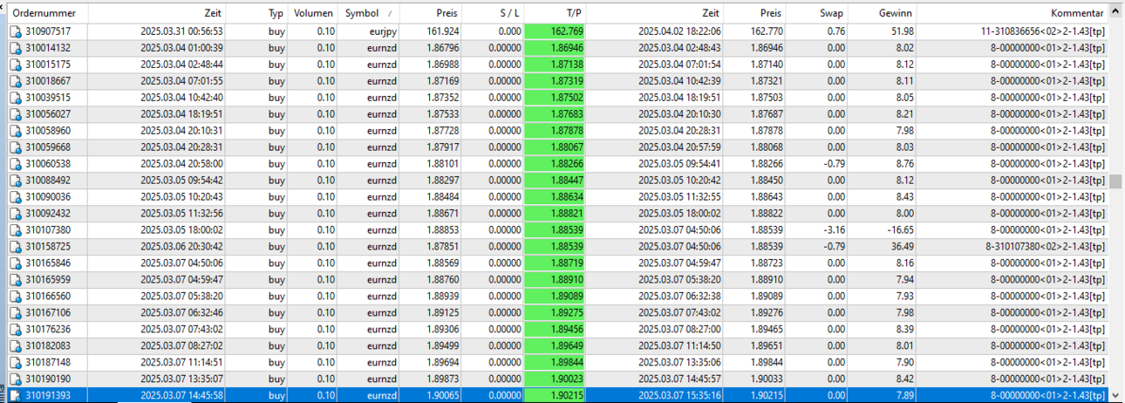Click the order icon beside 310059668
The height and width of the screenshot is (403, 1125).
point(15,147)
